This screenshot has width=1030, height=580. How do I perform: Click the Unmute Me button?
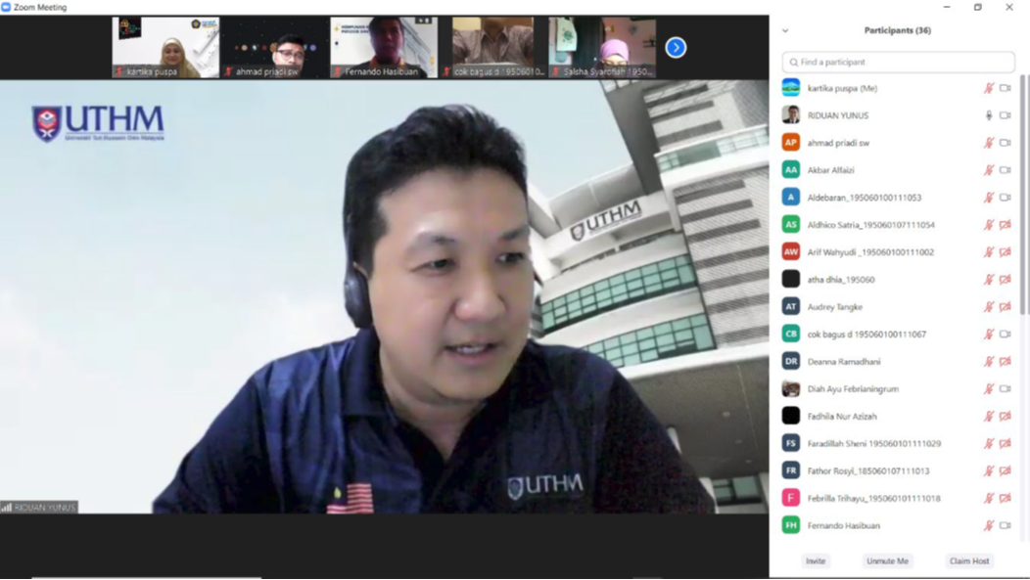coord(887,561)
